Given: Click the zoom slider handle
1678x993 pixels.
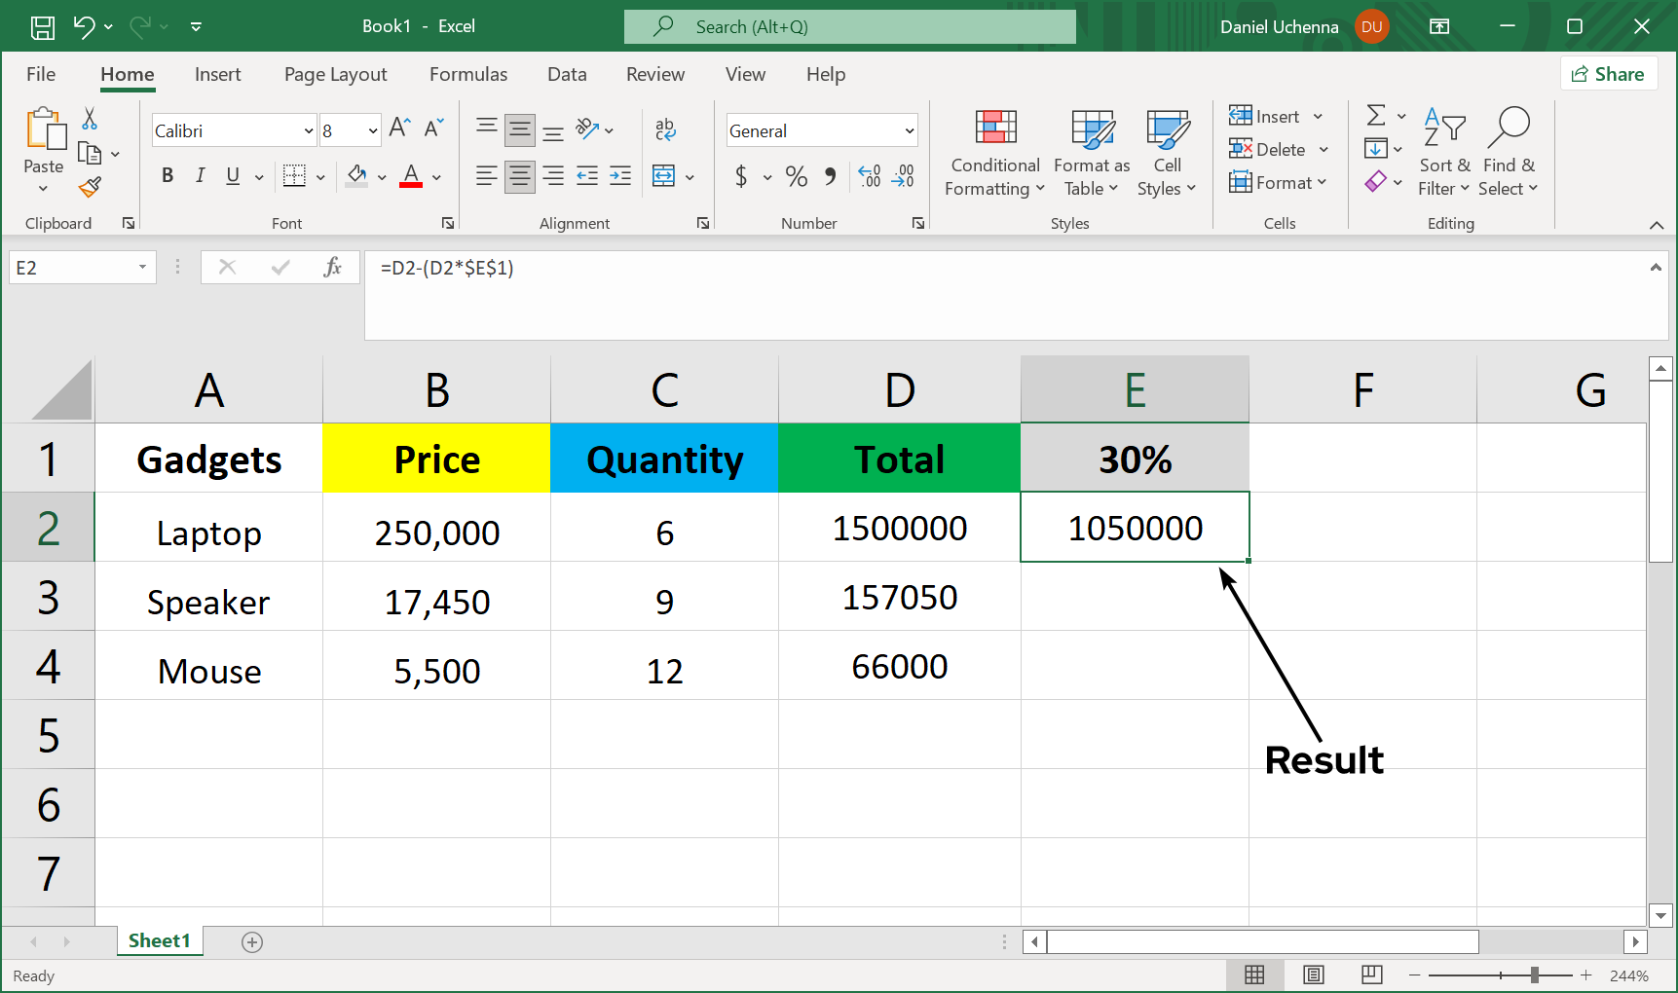Looking at the screenshot, I should pyautogui.click(x=1534, y=975).
